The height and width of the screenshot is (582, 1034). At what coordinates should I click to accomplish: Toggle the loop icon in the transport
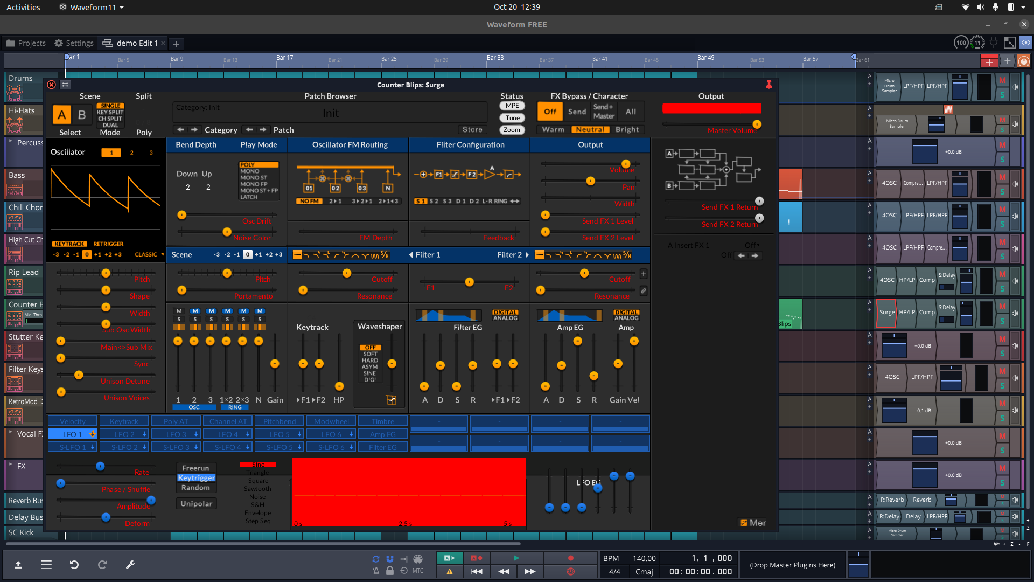pyautogui.click(x=376, y=559)
